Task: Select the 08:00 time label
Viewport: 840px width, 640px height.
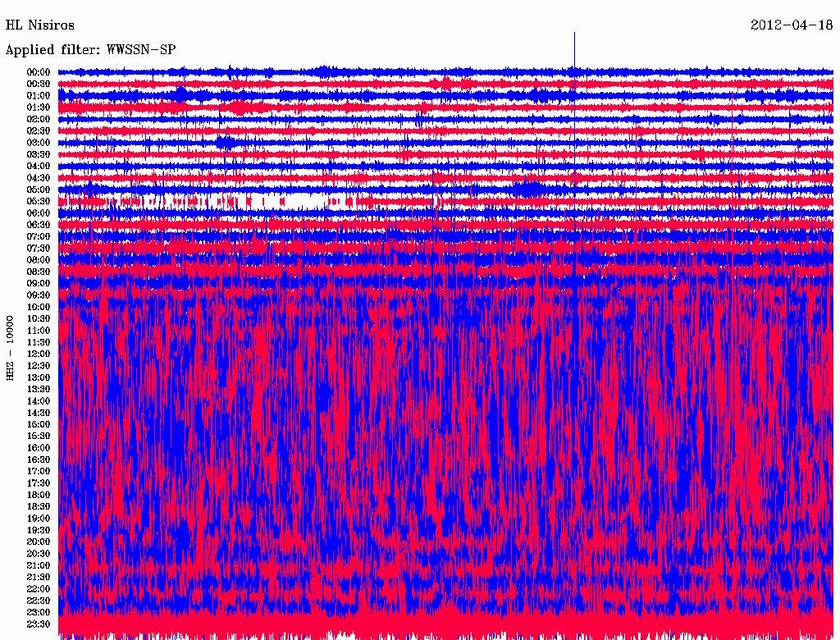Action: pyautogui.click(x=38, y=260)
